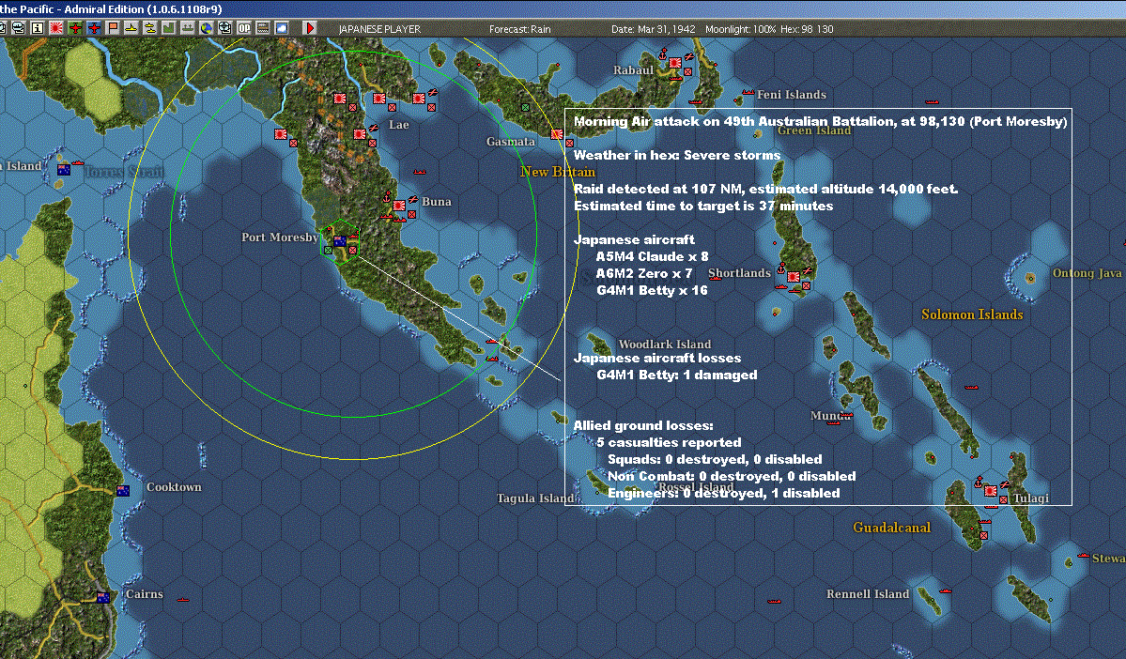Screen dimensions: 1126x659
Task: Click the Raid detected at 107 NM line
Action: click(x=765, y=189)
